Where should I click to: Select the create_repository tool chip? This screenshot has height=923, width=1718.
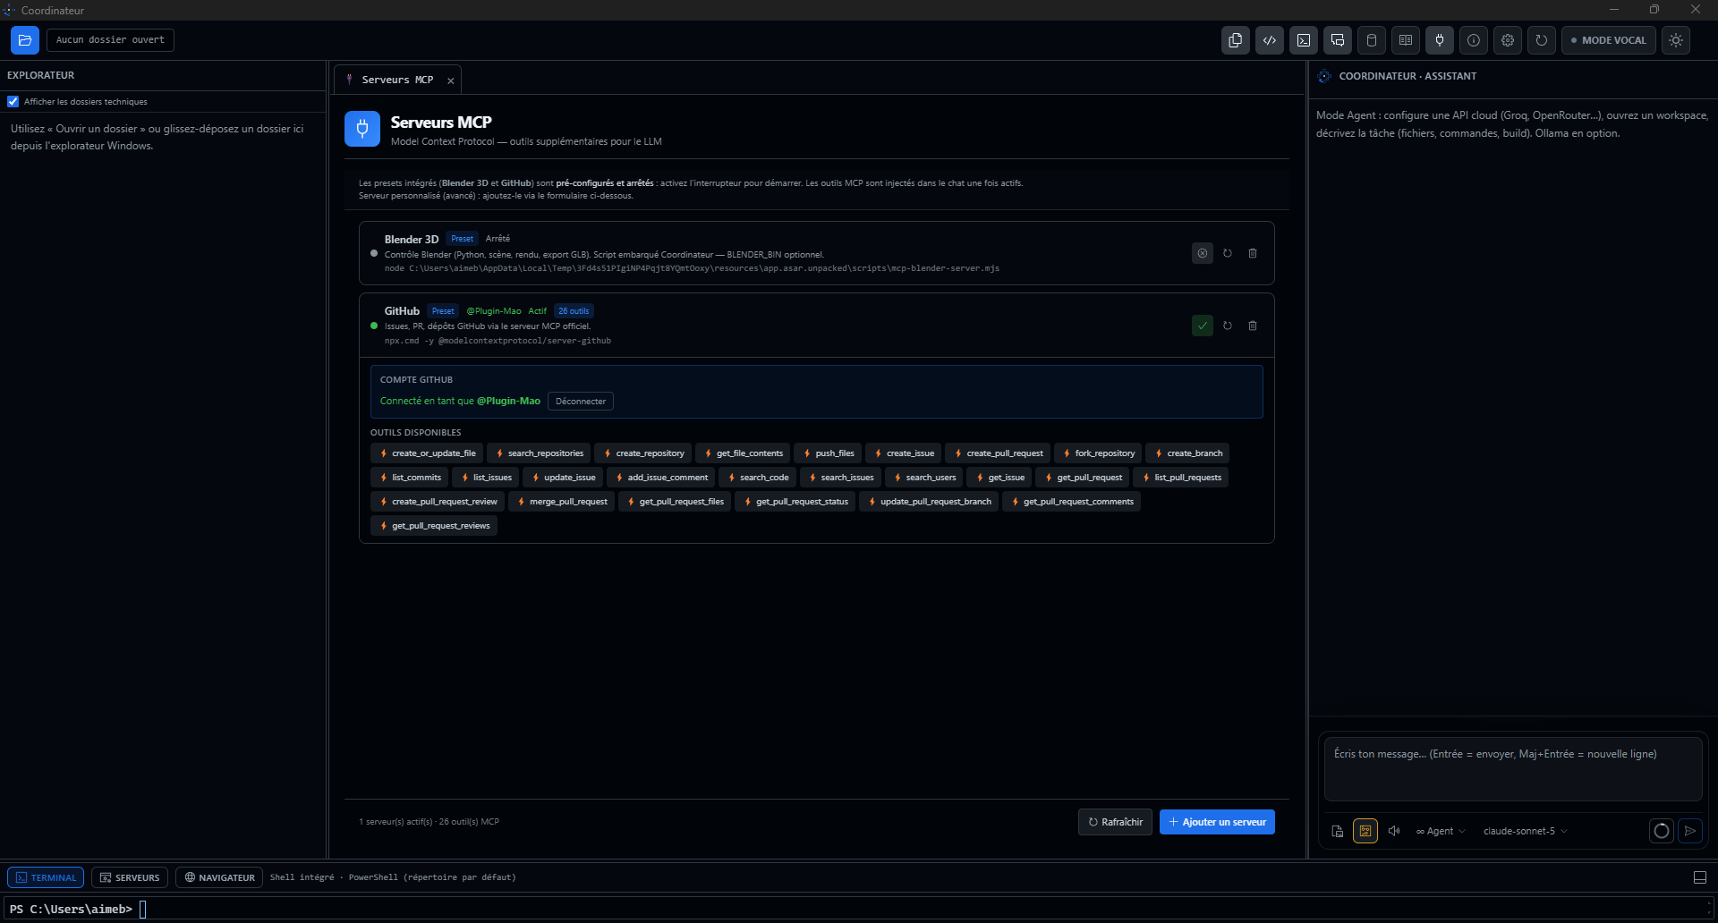(x=643, y=453)
